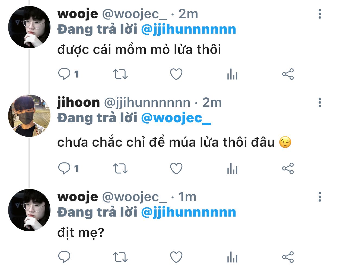337x267 pixels.
Task: Open @jjihunnnnnn mention link in first tweet
Action: [x=189, y=30]
